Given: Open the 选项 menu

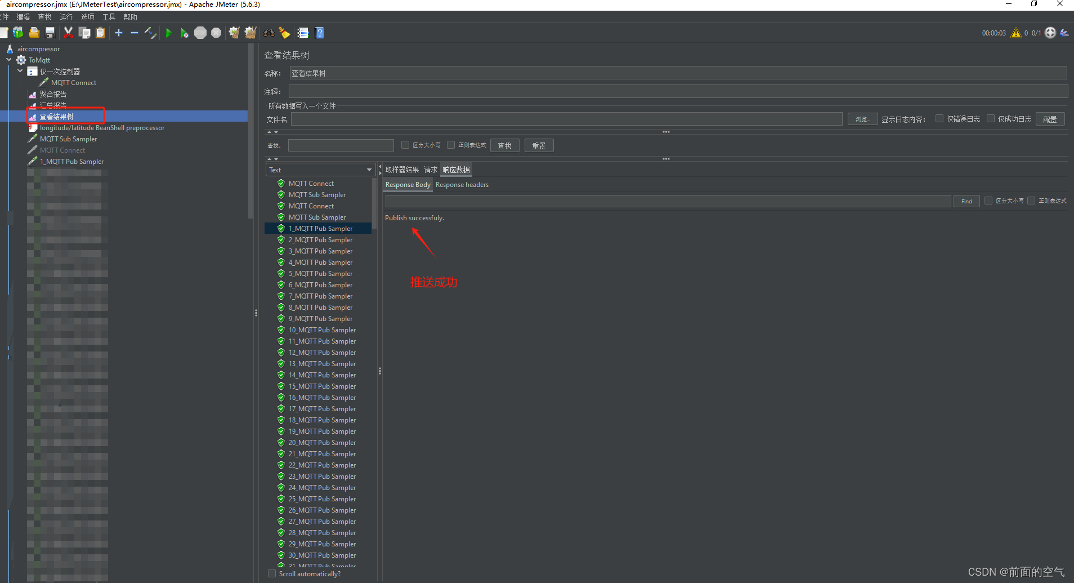Looking at the screenshot, I should 87,17.
